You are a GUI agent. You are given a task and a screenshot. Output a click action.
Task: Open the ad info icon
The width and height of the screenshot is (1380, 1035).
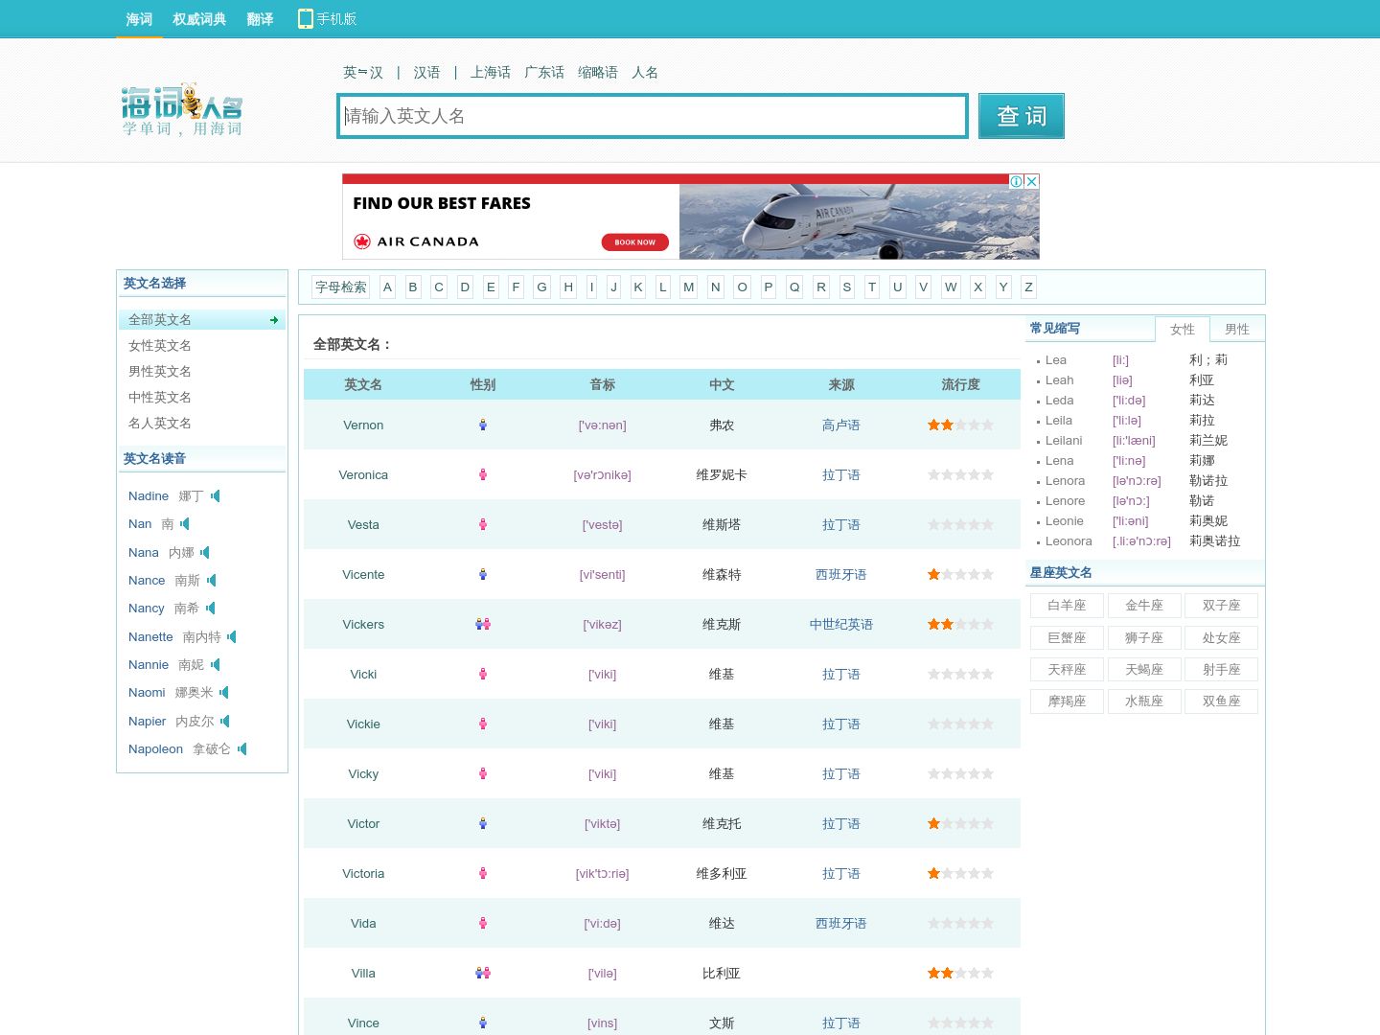(1017, 181)
